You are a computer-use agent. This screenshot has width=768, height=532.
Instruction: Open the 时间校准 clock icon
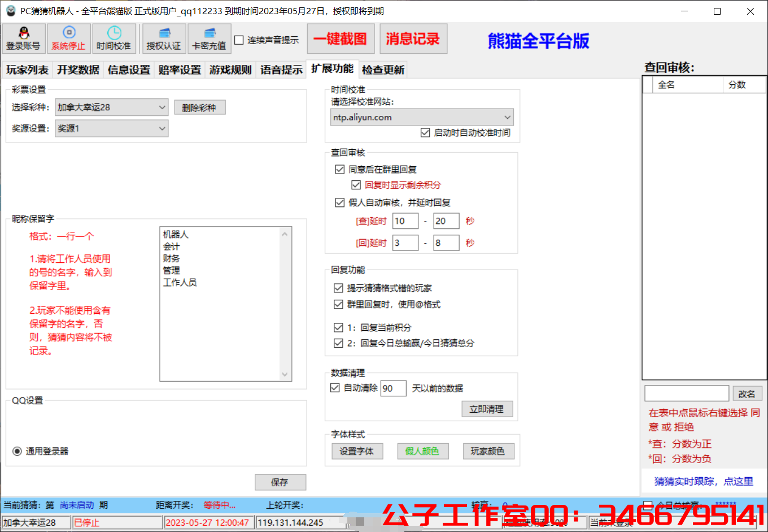(x=114, y=38)
